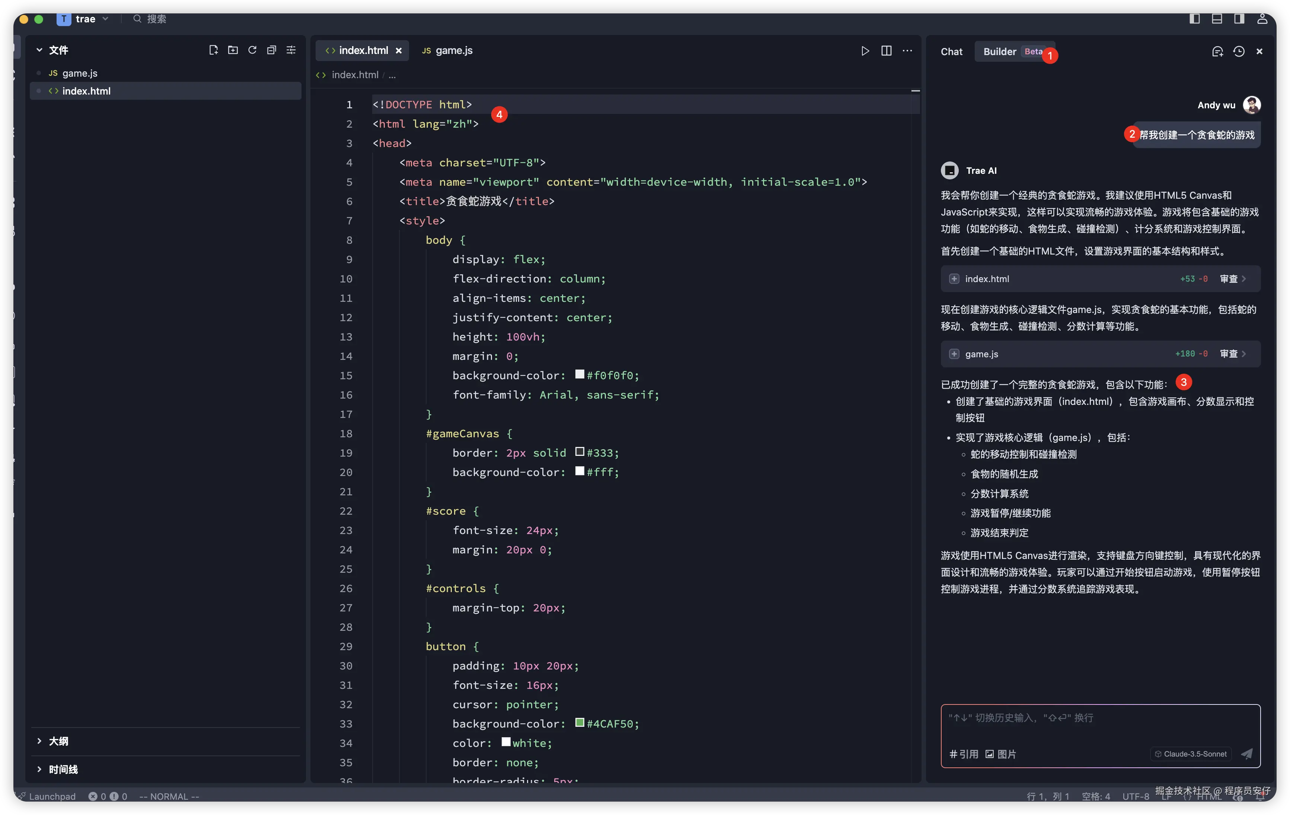This screenshot has height=815, width=1290.
Task: Click the new file icon
Action: point(213,50)
